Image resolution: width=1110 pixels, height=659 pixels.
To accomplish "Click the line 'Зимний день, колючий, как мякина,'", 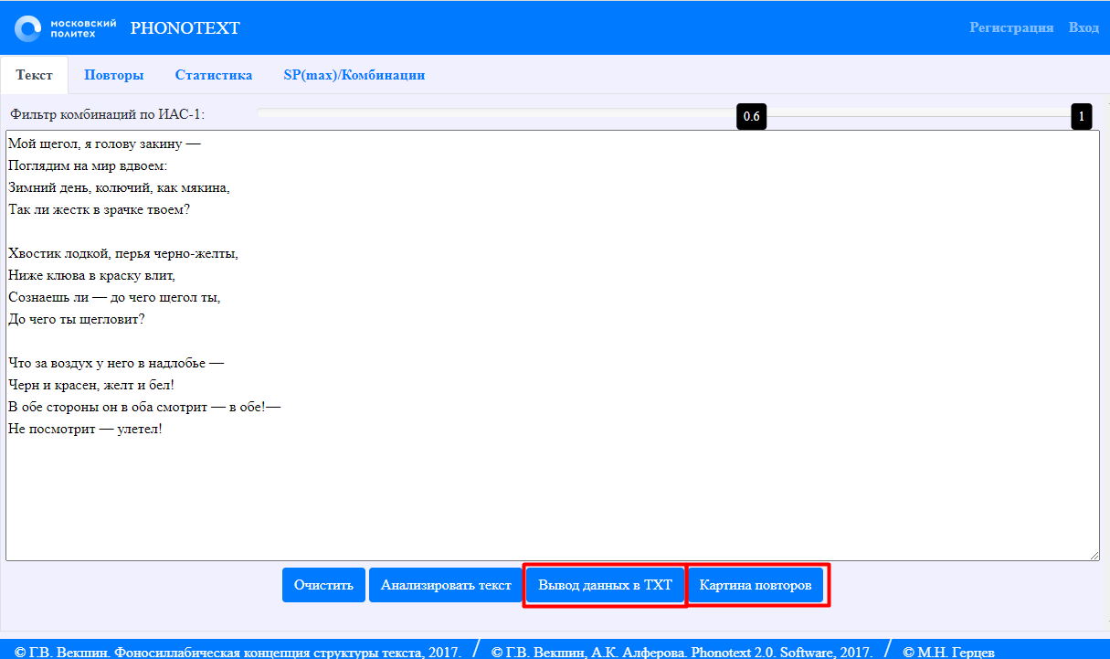I will tap(119, 187).
